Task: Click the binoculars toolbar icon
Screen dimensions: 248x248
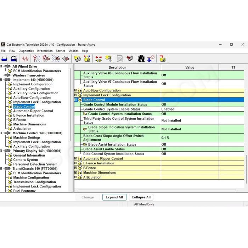Action: [x=141, y=59]
